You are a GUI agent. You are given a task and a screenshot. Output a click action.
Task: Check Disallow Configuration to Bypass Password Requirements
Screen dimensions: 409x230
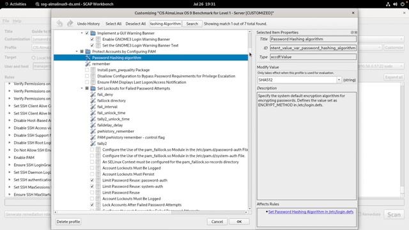coord(87,76)
